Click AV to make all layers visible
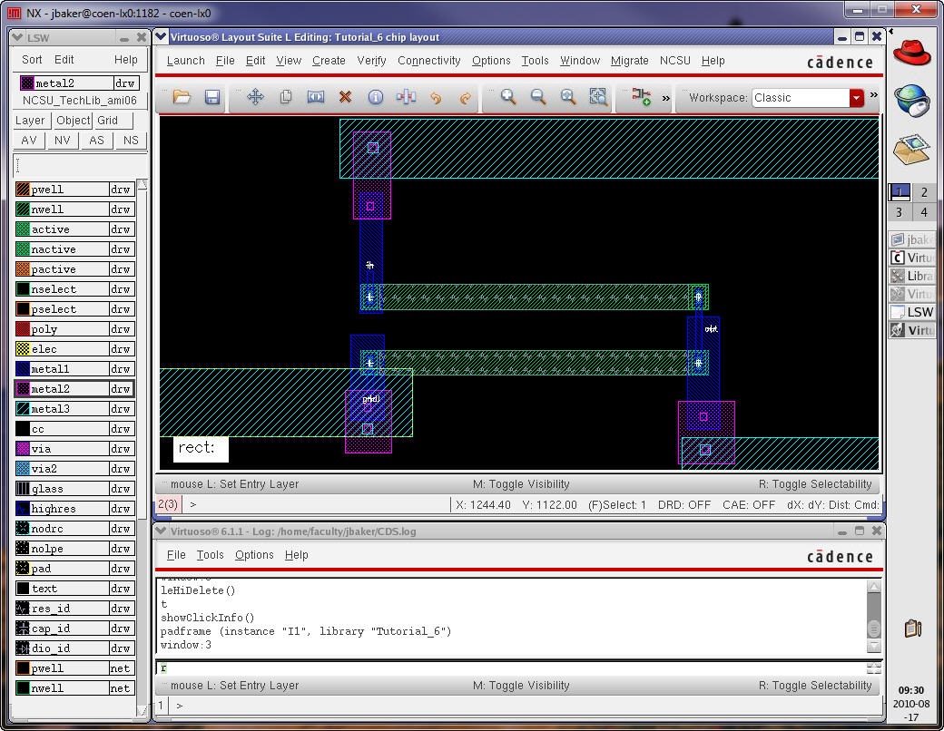This screenshot has height=731, width=944. point(29,141)
